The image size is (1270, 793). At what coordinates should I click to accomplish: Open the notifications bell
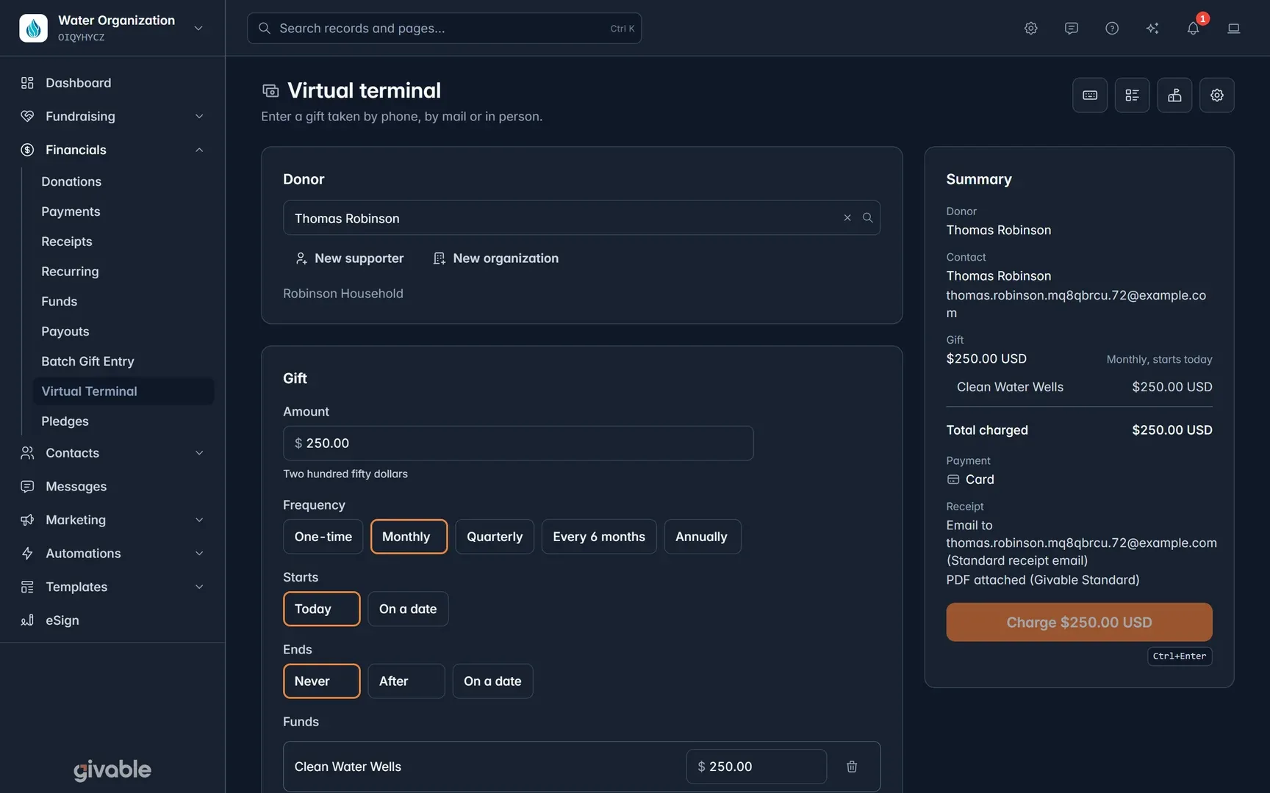coord(1192,28)
